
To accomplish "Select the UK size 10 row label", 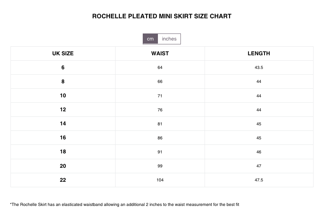I will (63, 95).
